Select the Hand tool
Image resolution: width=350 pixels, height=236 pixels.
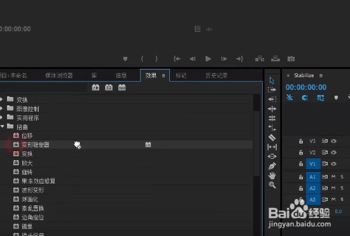click(272, 175)
